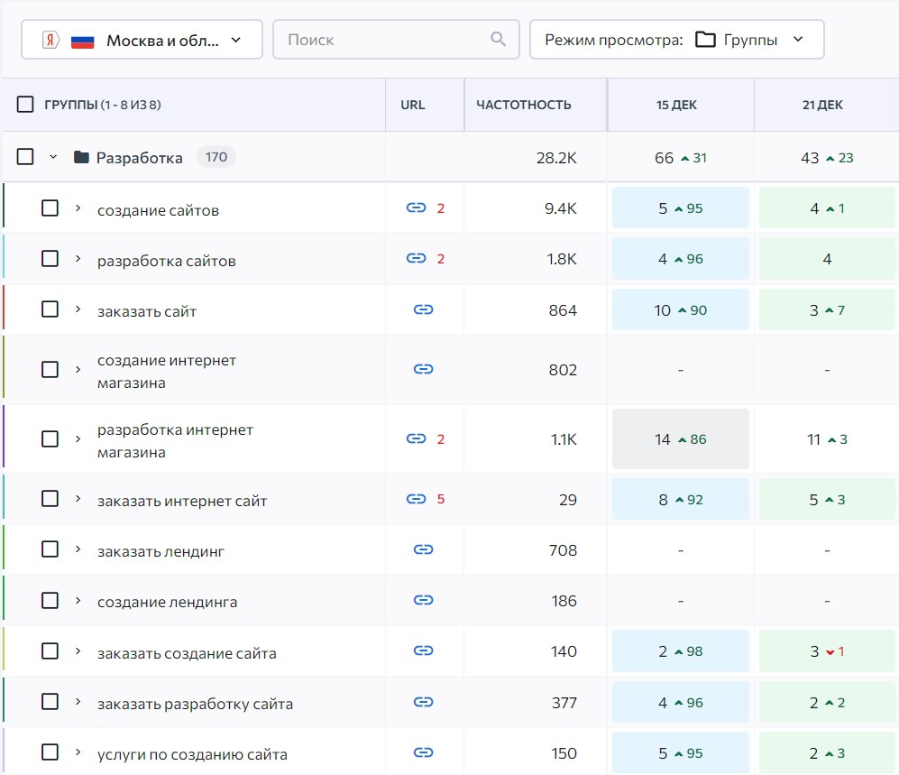Collapse the Разработка group chevron

tap(53, 157)
